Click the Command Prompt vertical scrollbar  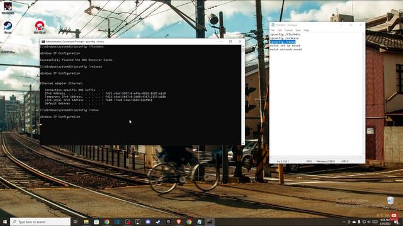(x=243, y=95)
